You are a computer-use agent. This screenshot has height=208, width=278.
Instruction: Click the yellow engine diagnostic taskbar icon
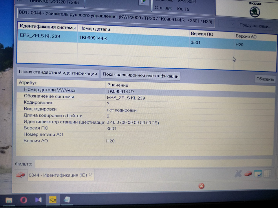[53, 200]
